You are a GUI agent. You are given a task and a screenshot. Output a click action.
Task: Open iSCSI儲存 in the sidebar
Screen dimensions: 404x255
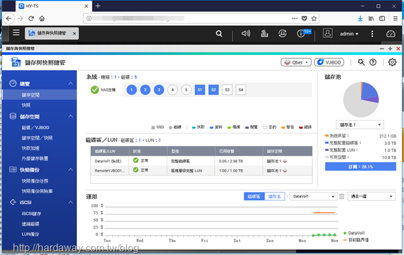pyautogui.click(x=32, y=213)
